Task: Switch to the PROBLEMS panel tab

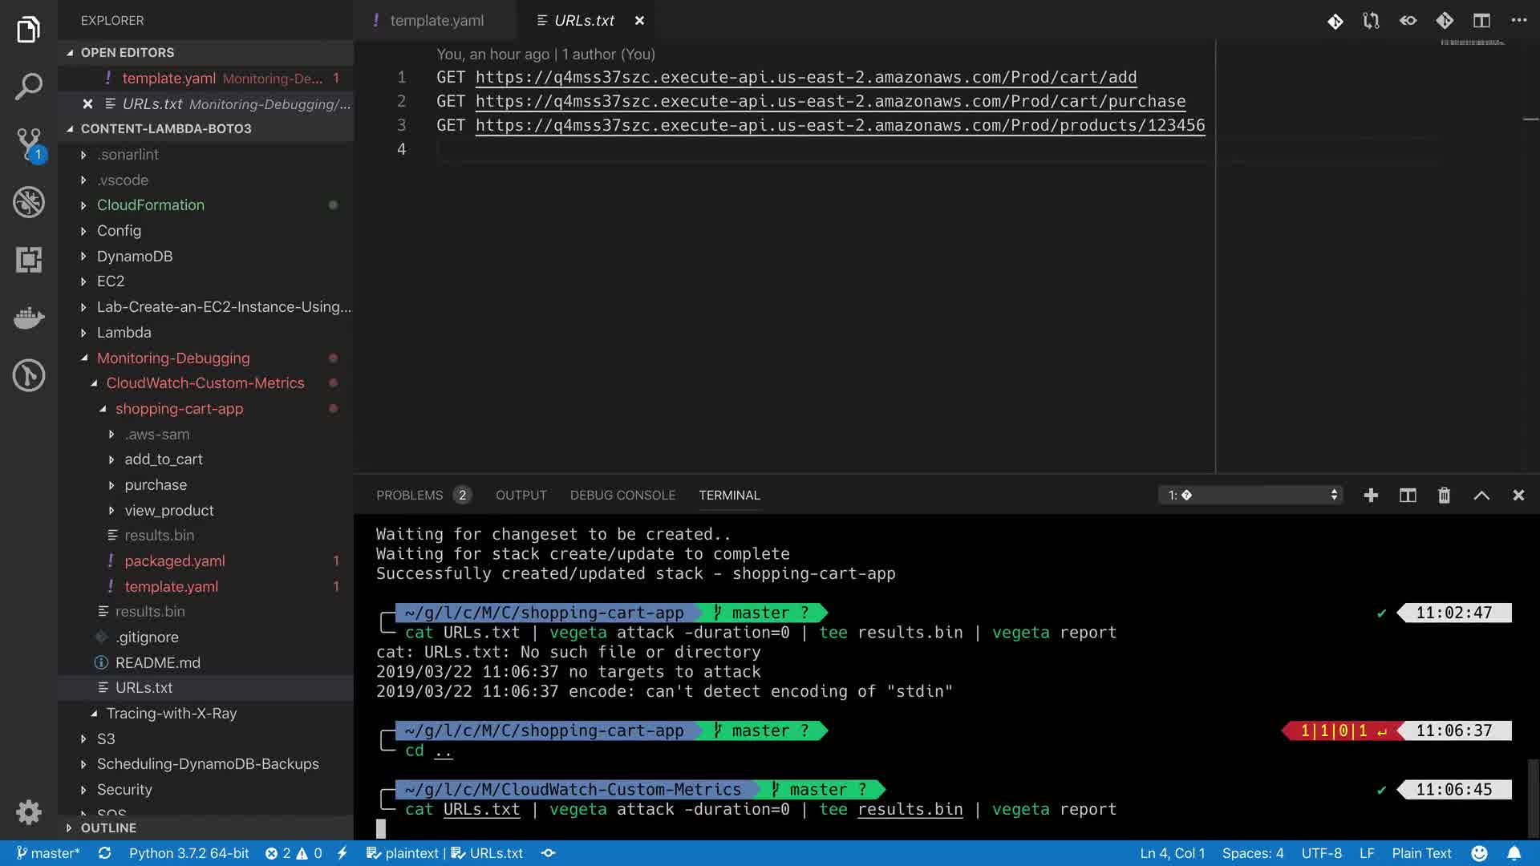Action: point(409,496)
